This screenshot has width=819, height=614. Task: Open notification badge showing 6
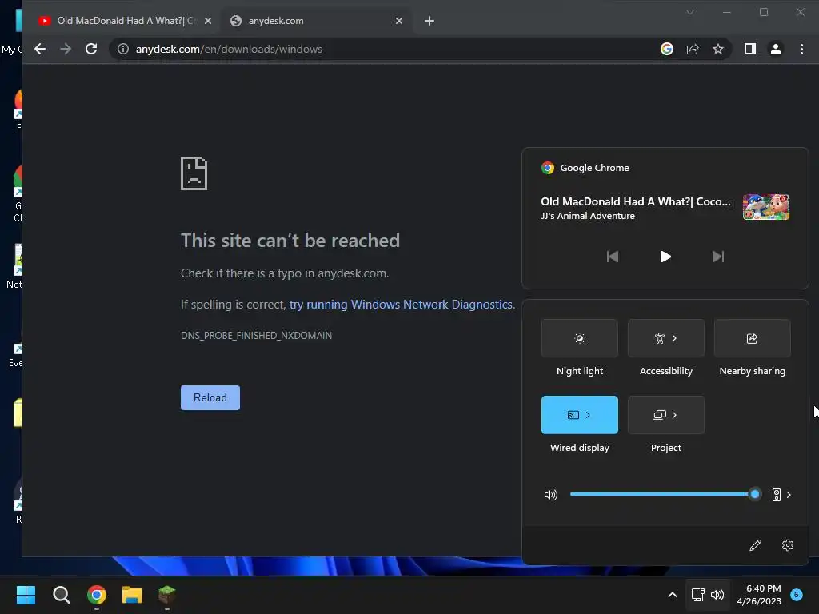(797, 595)
